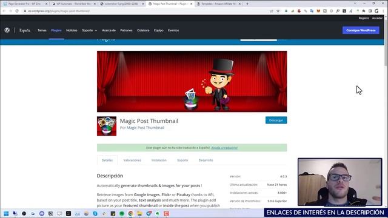Select the Soporte plugin tab
The width and height of the screenshot is (388, 218).
point(182,160)
